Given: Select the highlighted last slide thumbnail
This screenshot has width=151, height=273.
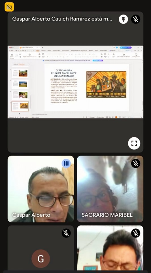Looking at the screenshot, I should tap(20, 106).
